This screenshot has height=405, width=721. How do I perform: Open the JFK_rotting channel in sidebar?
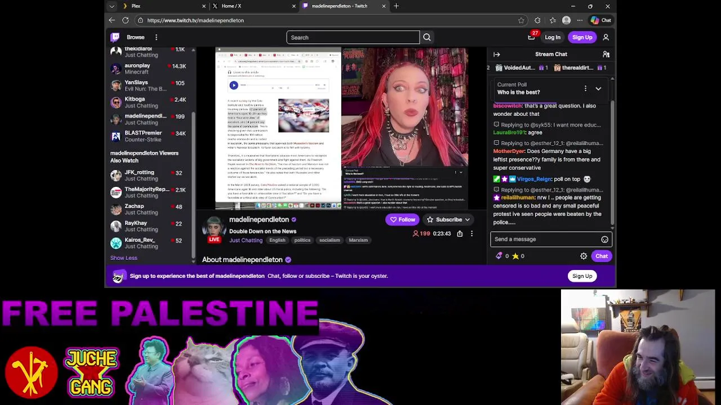[x=149, y=175]
